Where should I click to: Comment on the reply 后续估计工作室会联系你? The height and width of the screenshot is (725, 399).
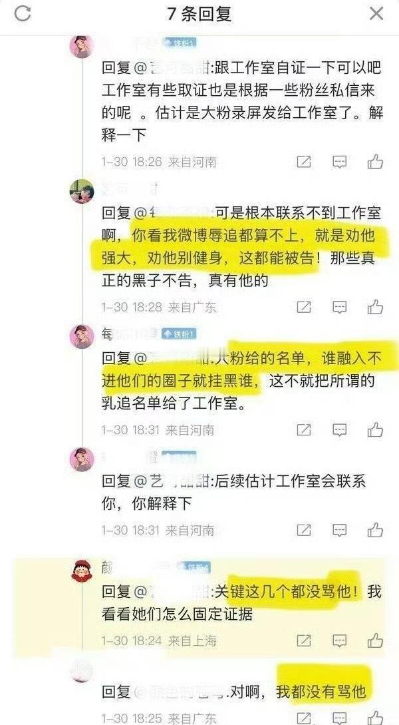[339, 529]
